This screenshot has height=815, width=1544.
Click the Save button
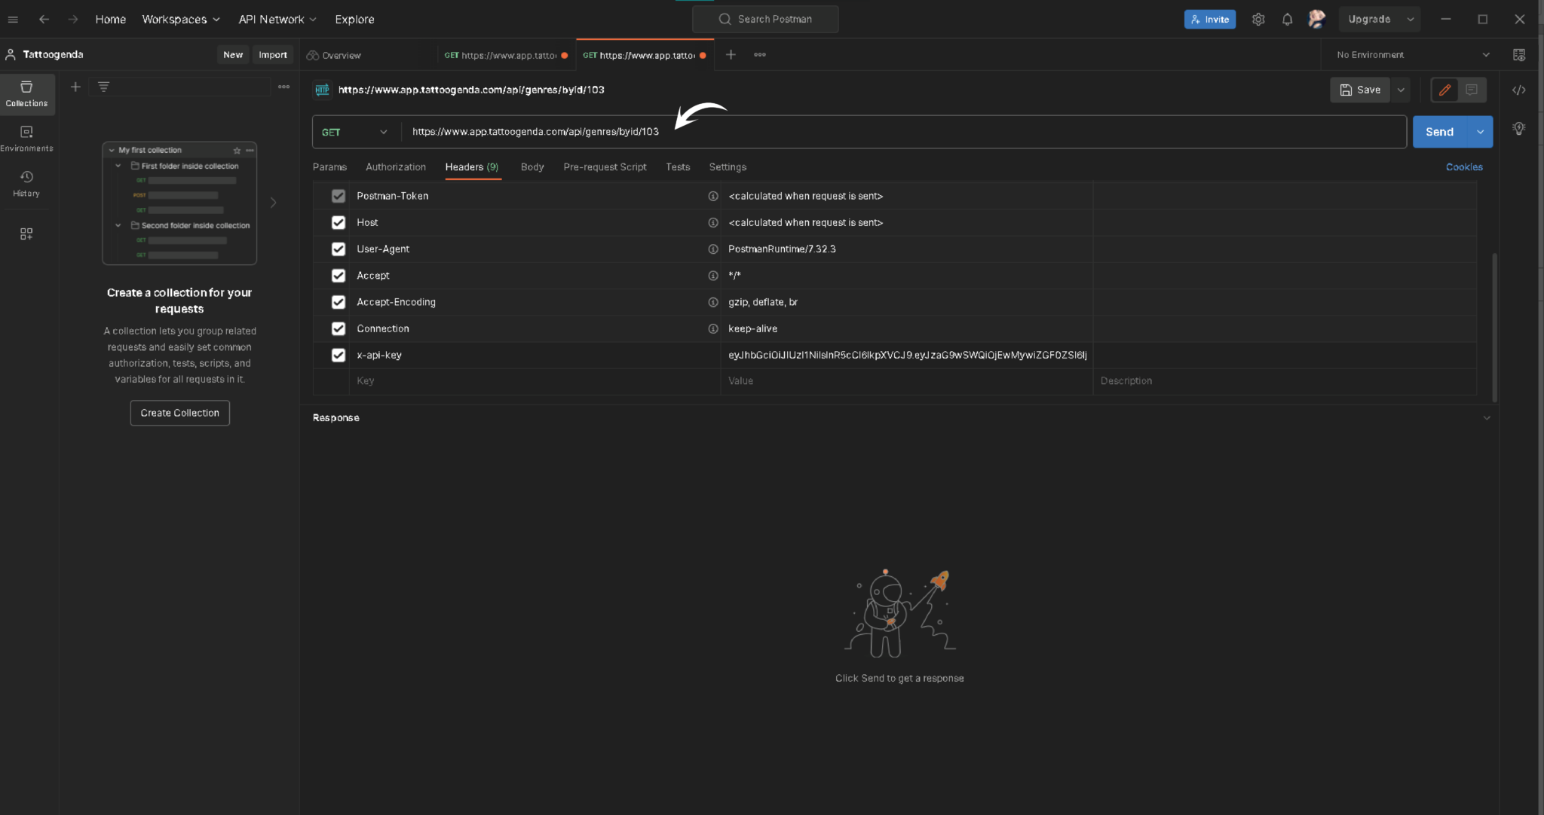[x=1360, y=90]
